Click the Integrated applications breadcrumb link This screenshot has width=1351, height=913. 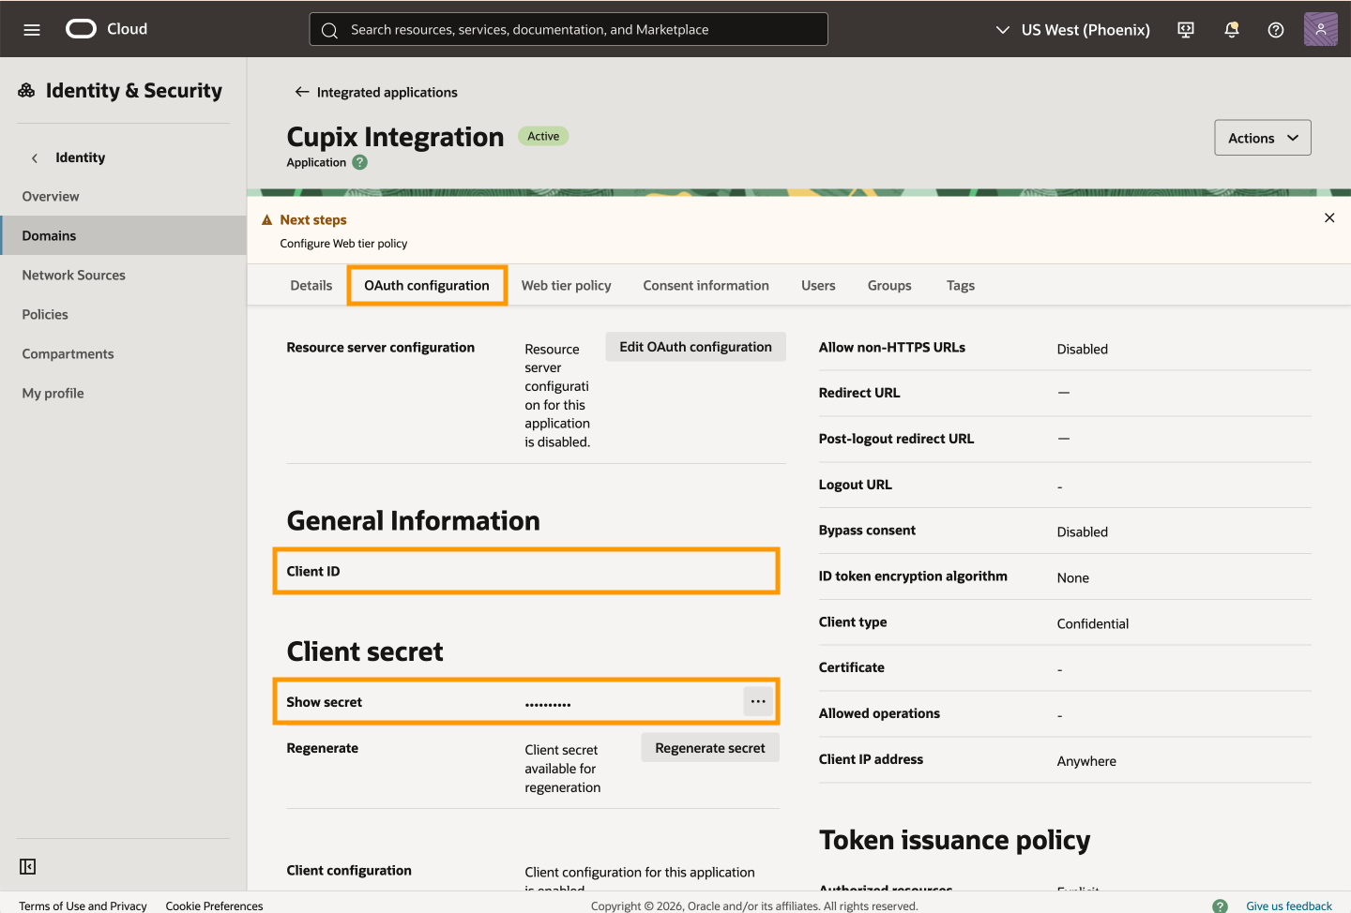click(387, 92)
